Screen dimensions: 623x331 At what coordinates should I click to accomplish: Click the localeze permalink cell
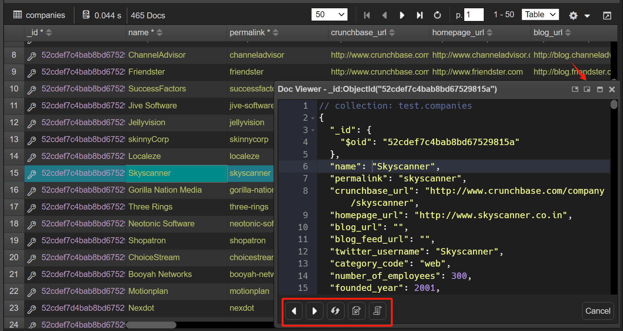tap(251, 156)
